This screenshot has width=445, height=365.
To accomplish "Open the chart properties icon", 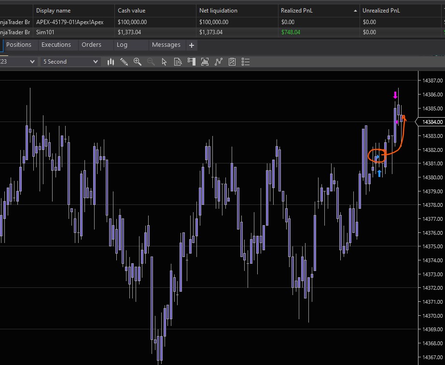I will (x=232, y=62).
